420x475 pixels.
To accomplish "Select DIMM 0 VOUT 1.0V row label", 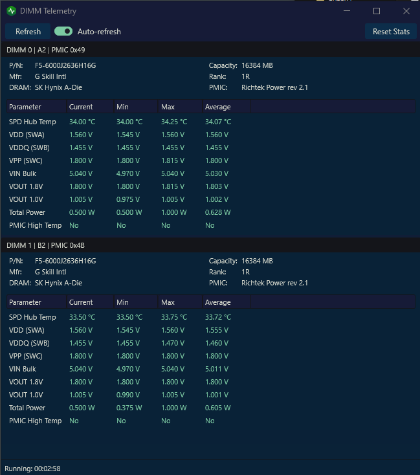I will 26,199.
